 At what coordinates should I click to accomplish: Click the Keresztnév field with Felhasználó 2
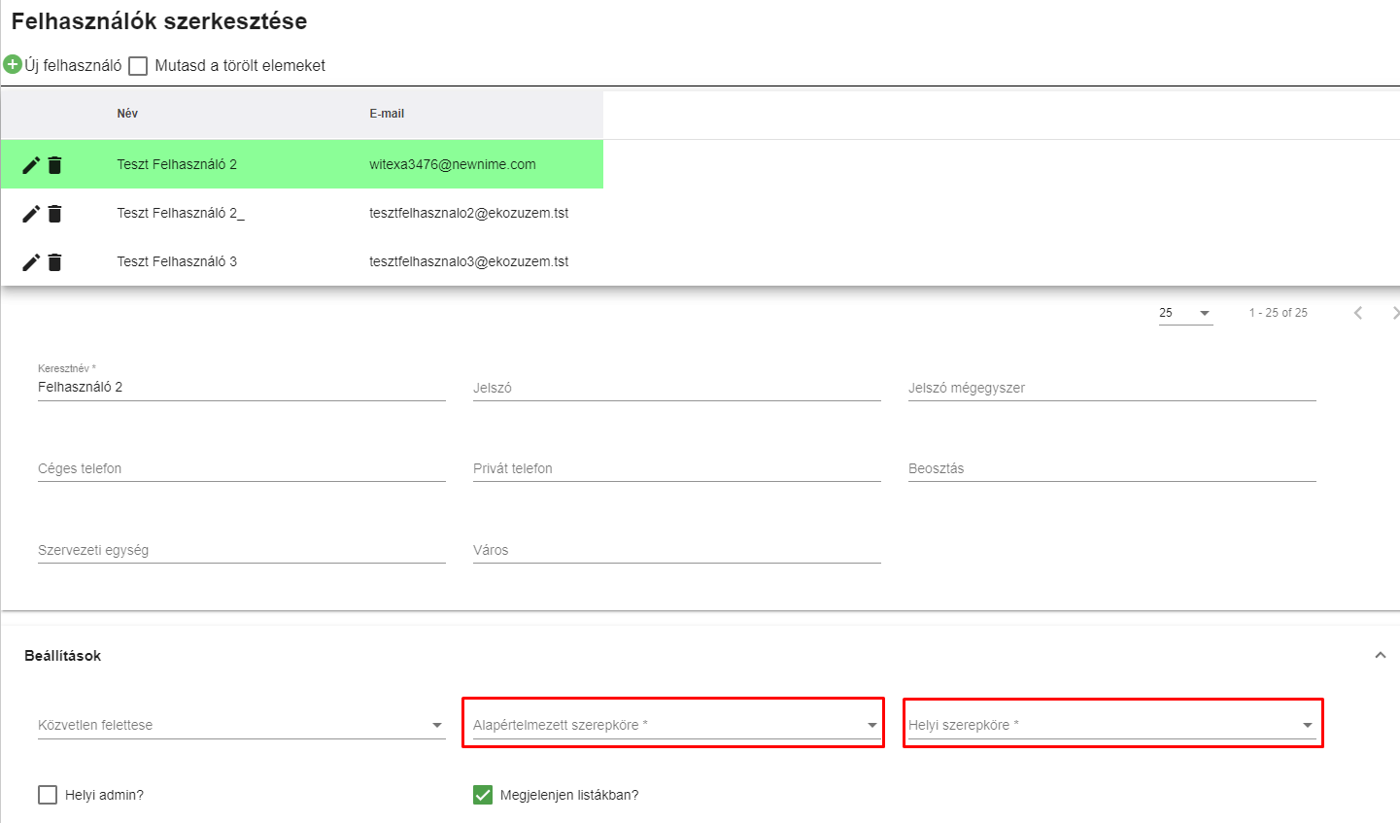coord(242,387)
